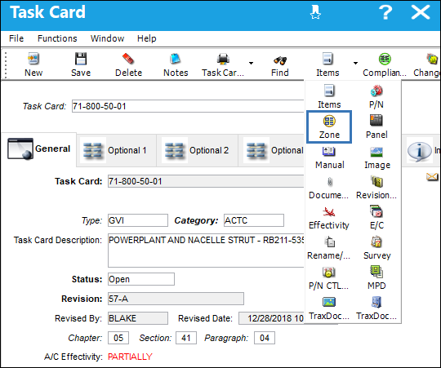This screenshot has width=441, height=368.
Task: Click the Chapter field showing 05
Action: [x=118, y=338]
